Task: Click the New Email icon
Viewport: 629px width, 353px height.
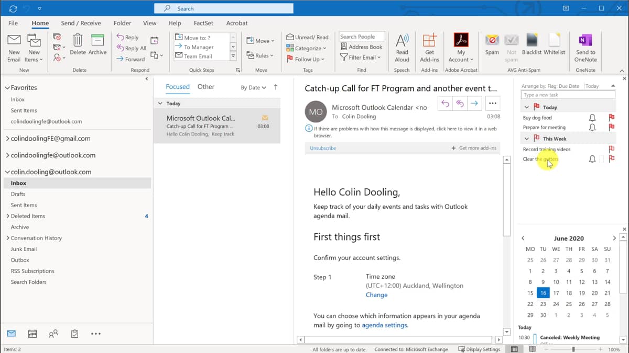Action: 14,48
